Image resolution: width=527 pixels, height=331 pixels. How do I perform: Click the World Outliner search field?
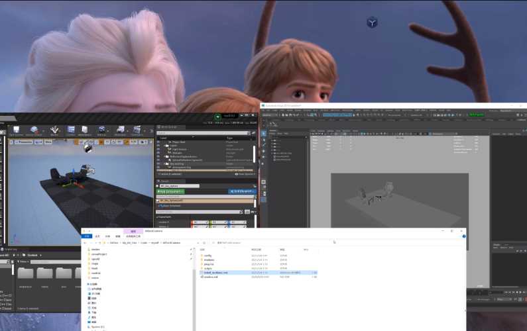(x=204, y=133)
